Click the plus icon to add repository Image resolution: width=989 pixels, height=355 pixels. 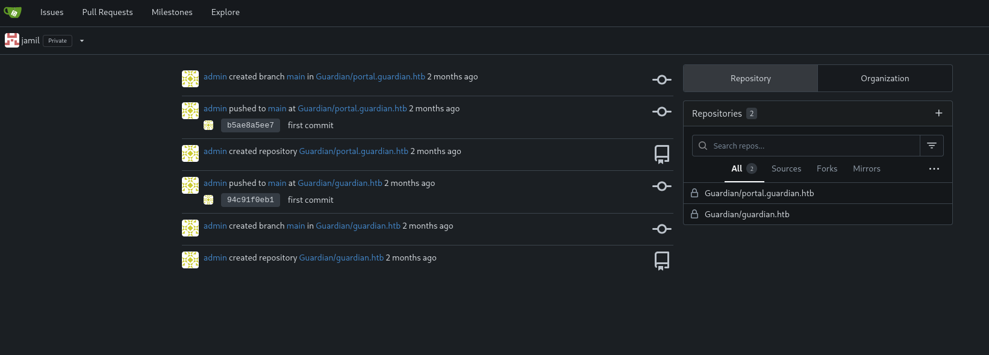coord(938,113)
